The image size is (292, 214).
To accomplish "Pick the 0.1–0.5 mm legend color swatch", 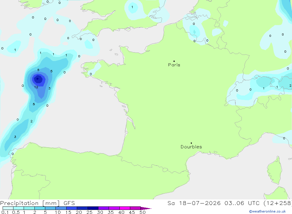I will (x=8, y=208).
